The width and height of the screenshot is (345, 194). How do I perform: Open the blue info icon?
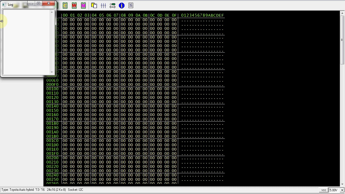click(x=122, y=5)
